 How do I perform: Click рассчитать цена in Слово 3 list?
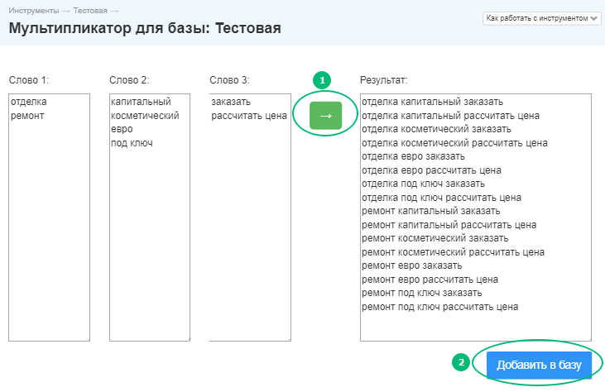pyautogui.click(x=249, y=116)
